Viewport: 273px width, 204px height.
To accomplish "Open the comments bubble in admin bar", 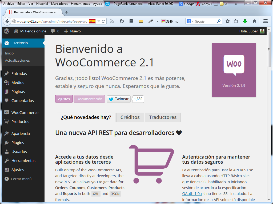I will coord(53,31).
